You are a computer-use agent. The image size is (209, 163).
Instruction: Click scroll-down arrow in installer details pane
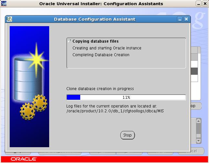(x=198, y=140)
